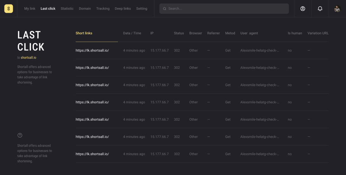Viewport: 346px width, 175px height.
Task: Click the Status column header
Action: (179, 33)
